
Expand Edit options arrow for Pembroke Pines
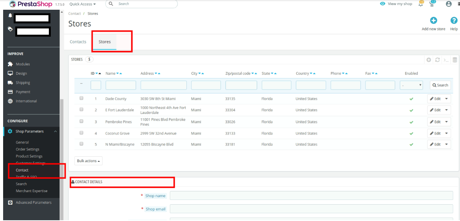446,122
